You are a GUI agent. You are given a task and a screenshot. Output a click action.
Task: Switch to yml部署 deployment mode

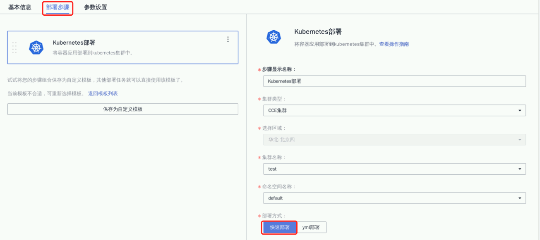(x=312, y=227)
